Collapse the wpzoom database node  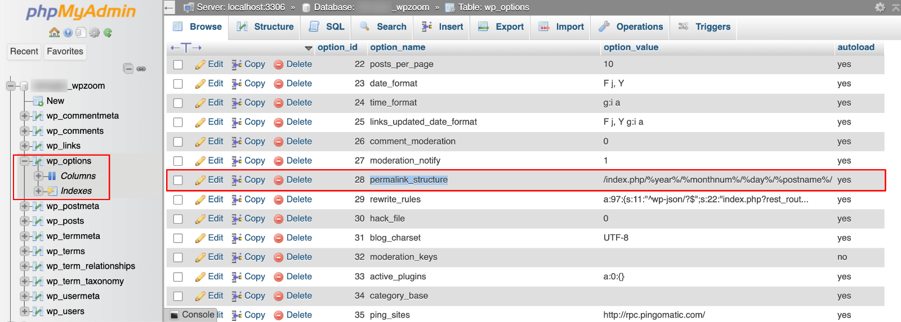click(x=10, y=86)
